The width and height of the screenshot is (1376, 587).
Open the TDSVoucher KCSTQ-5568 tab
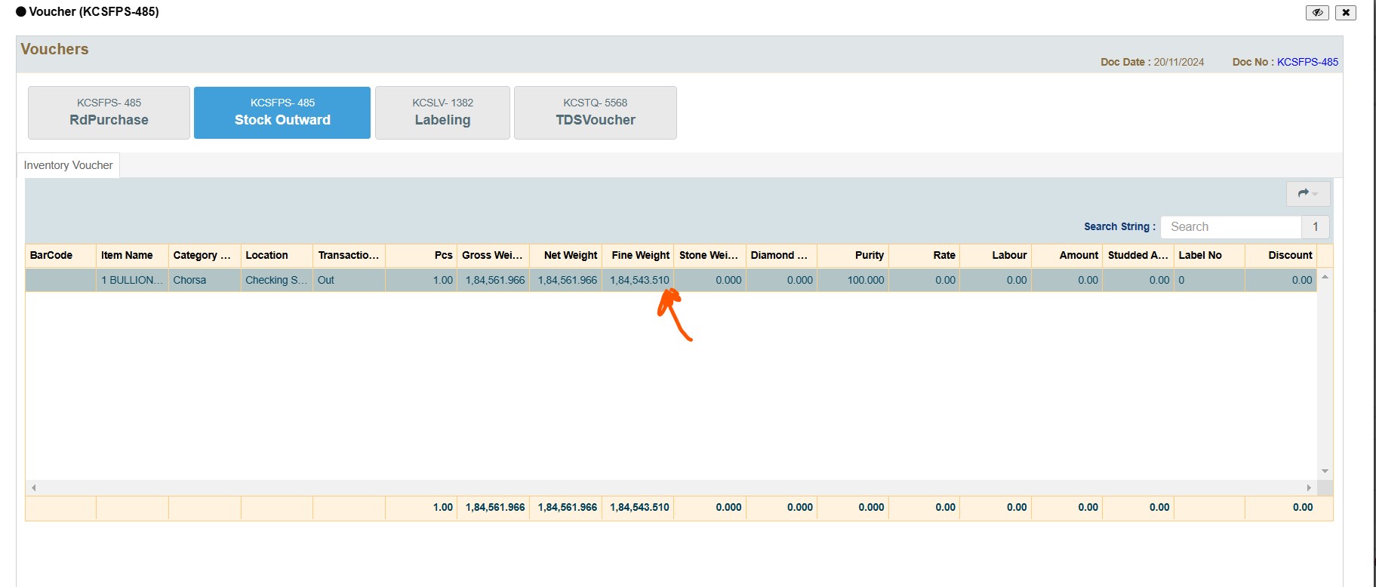click(596, 112)
